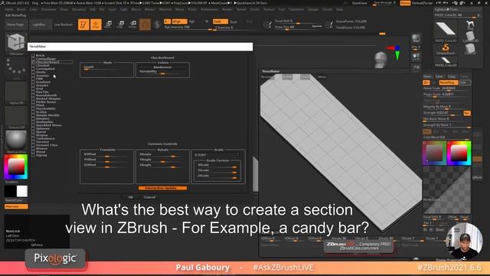This screenshot has height=276, width=490.
Task: Click the ZModeler brush thumbnail
Action: click(16, 43)
